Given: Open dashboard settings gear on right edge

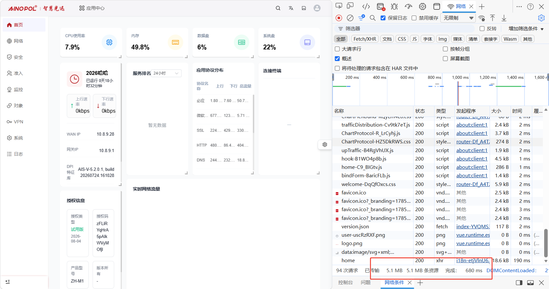Looking at the screenshot, I should point(325,144).
